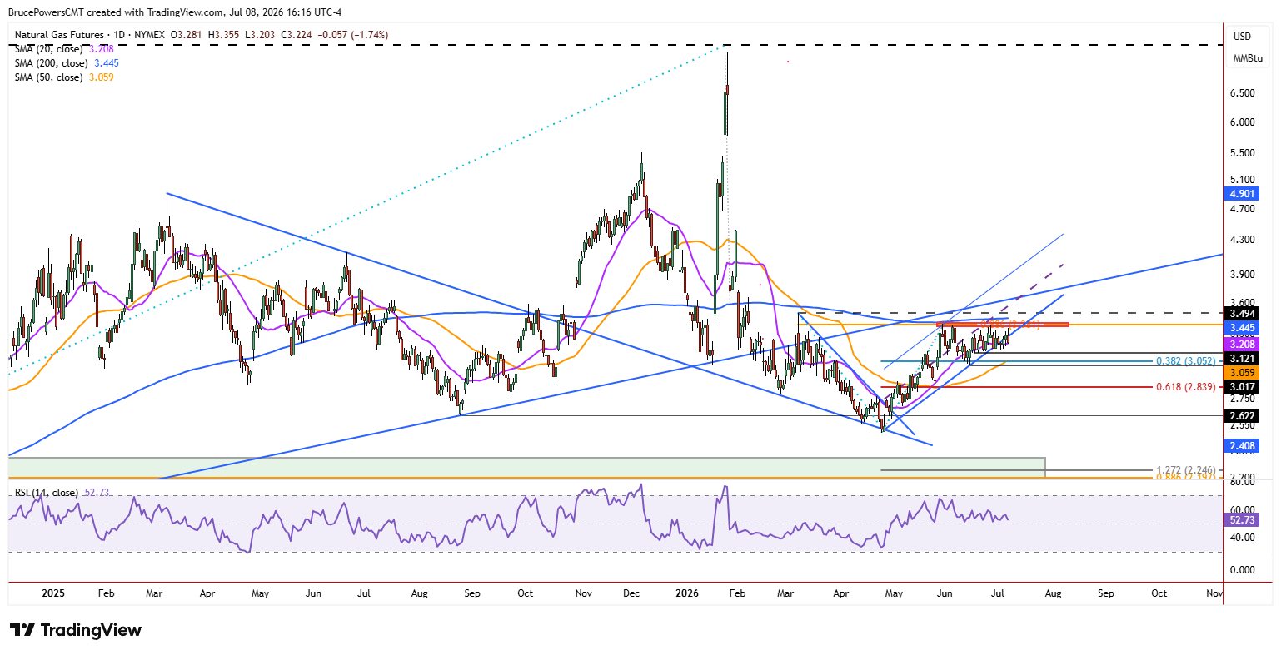Click the black 3.121 price label
The height and width of the screenshot is (655, 1281).
pos(1242,358)
